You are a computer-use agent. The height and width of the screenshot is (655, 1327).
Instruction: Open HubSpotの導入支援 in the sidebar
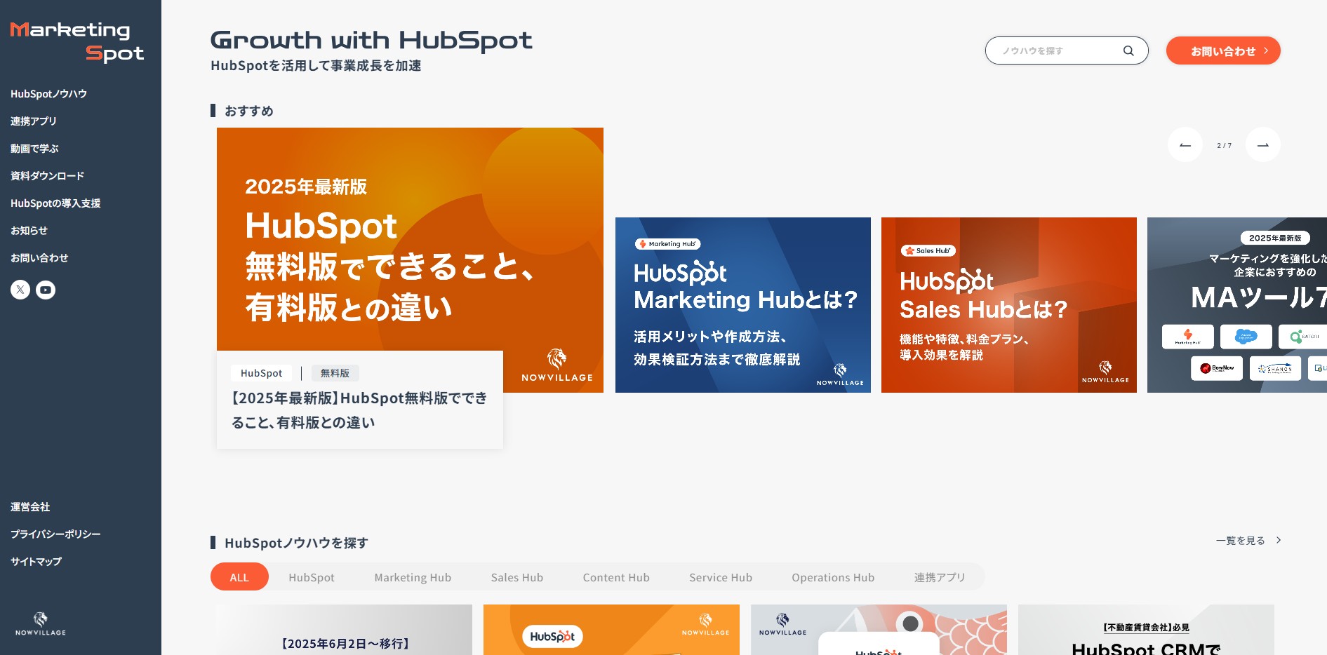(55, 203)
